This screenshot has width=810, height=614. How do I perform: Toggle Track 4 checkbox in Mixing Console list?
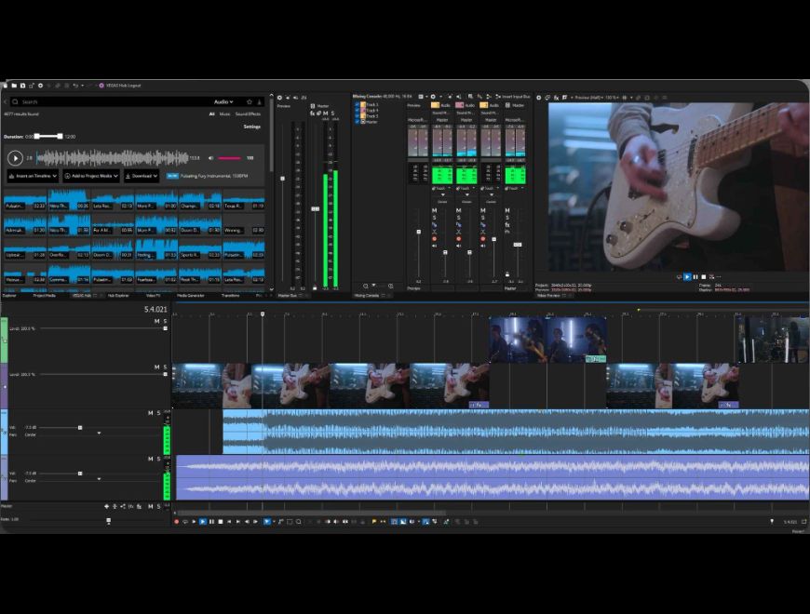tap(357, 111)
